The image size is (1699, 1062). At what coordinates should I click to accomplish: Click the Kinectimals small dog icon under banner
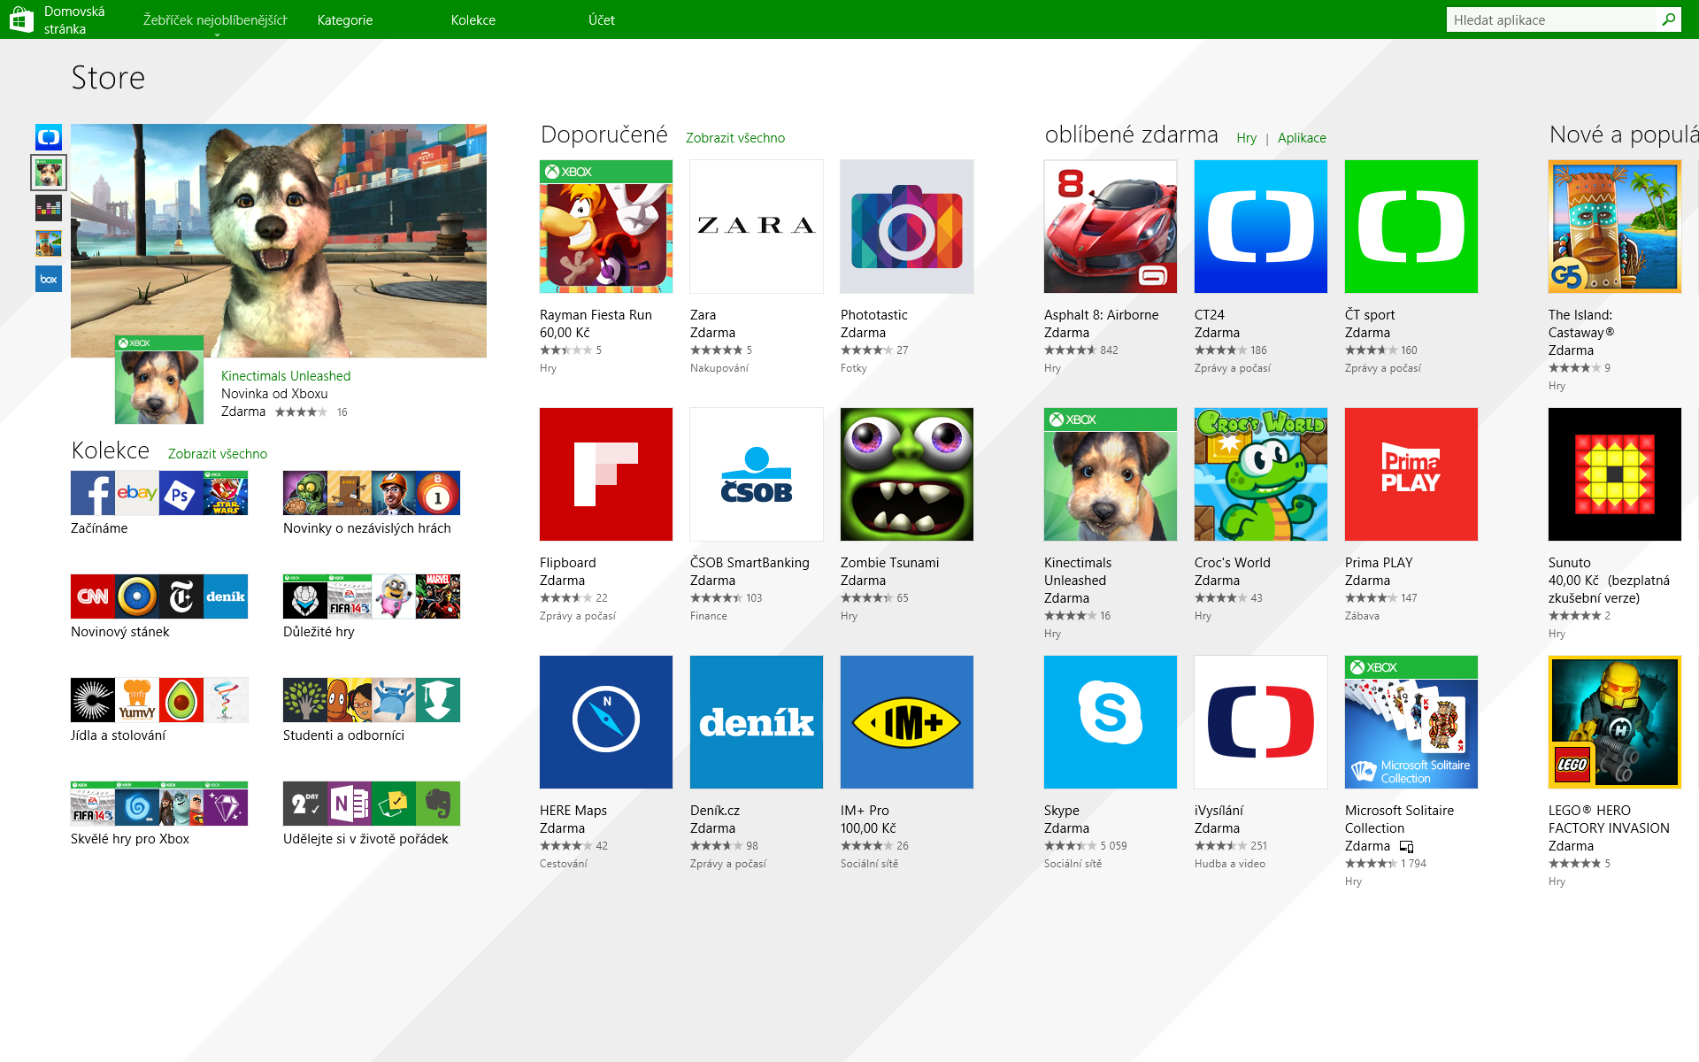[159, 380]
